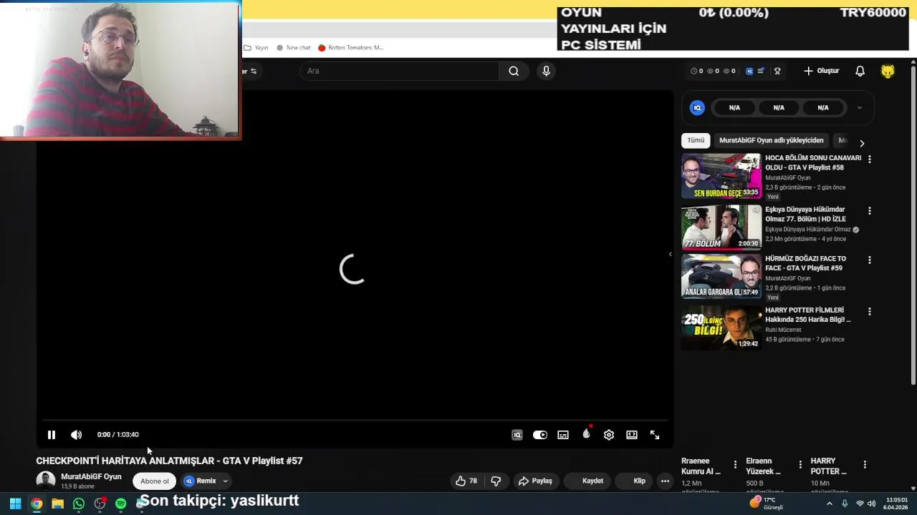The image size is (917, 515).
Task: Click the video progress bar
Action: click(x=355, y=421)
